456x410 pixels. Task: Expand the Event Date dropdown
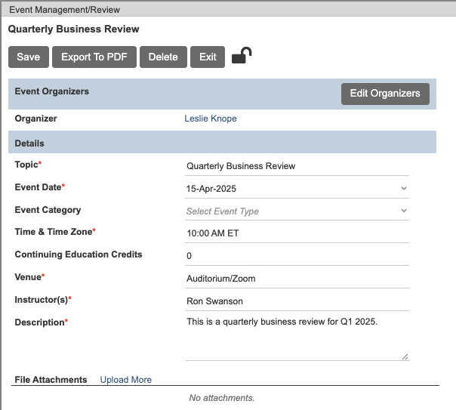pyautogui.click(x=297, y=188)
